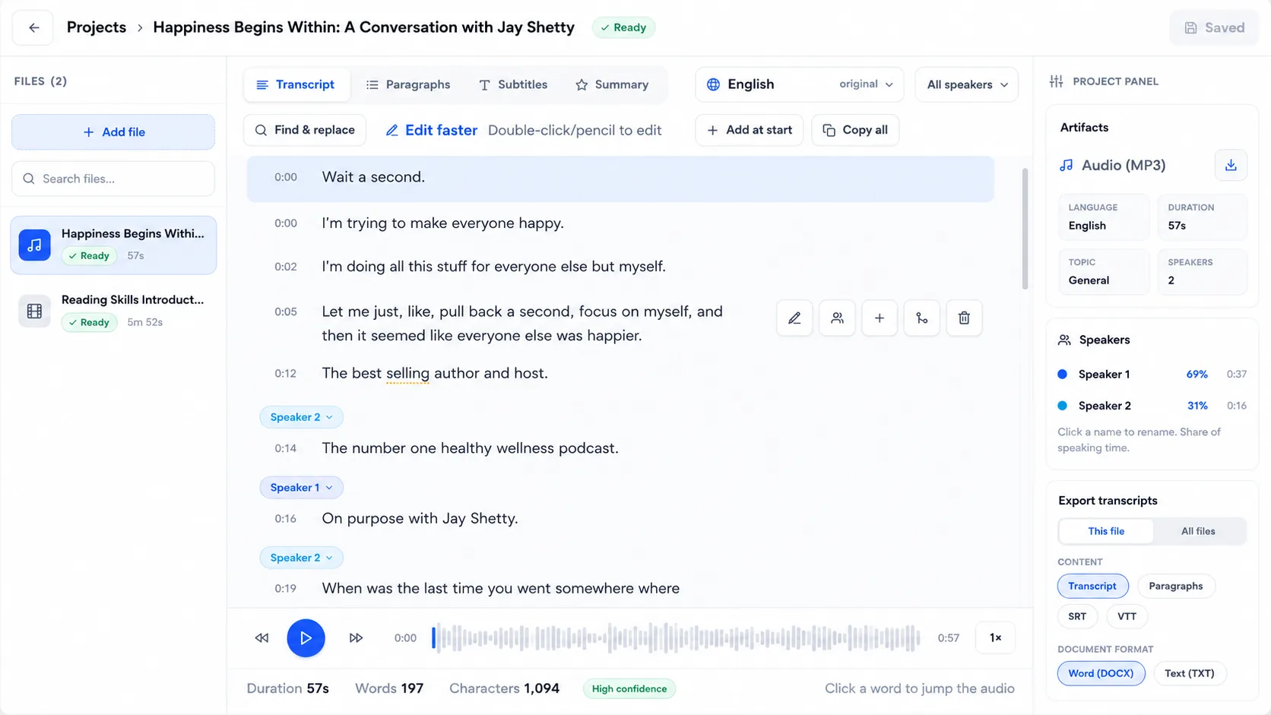1271x715 pixels.
Task: Open Speaker 2 dropdown above the 0:19 line
Action: coord(301,558)
